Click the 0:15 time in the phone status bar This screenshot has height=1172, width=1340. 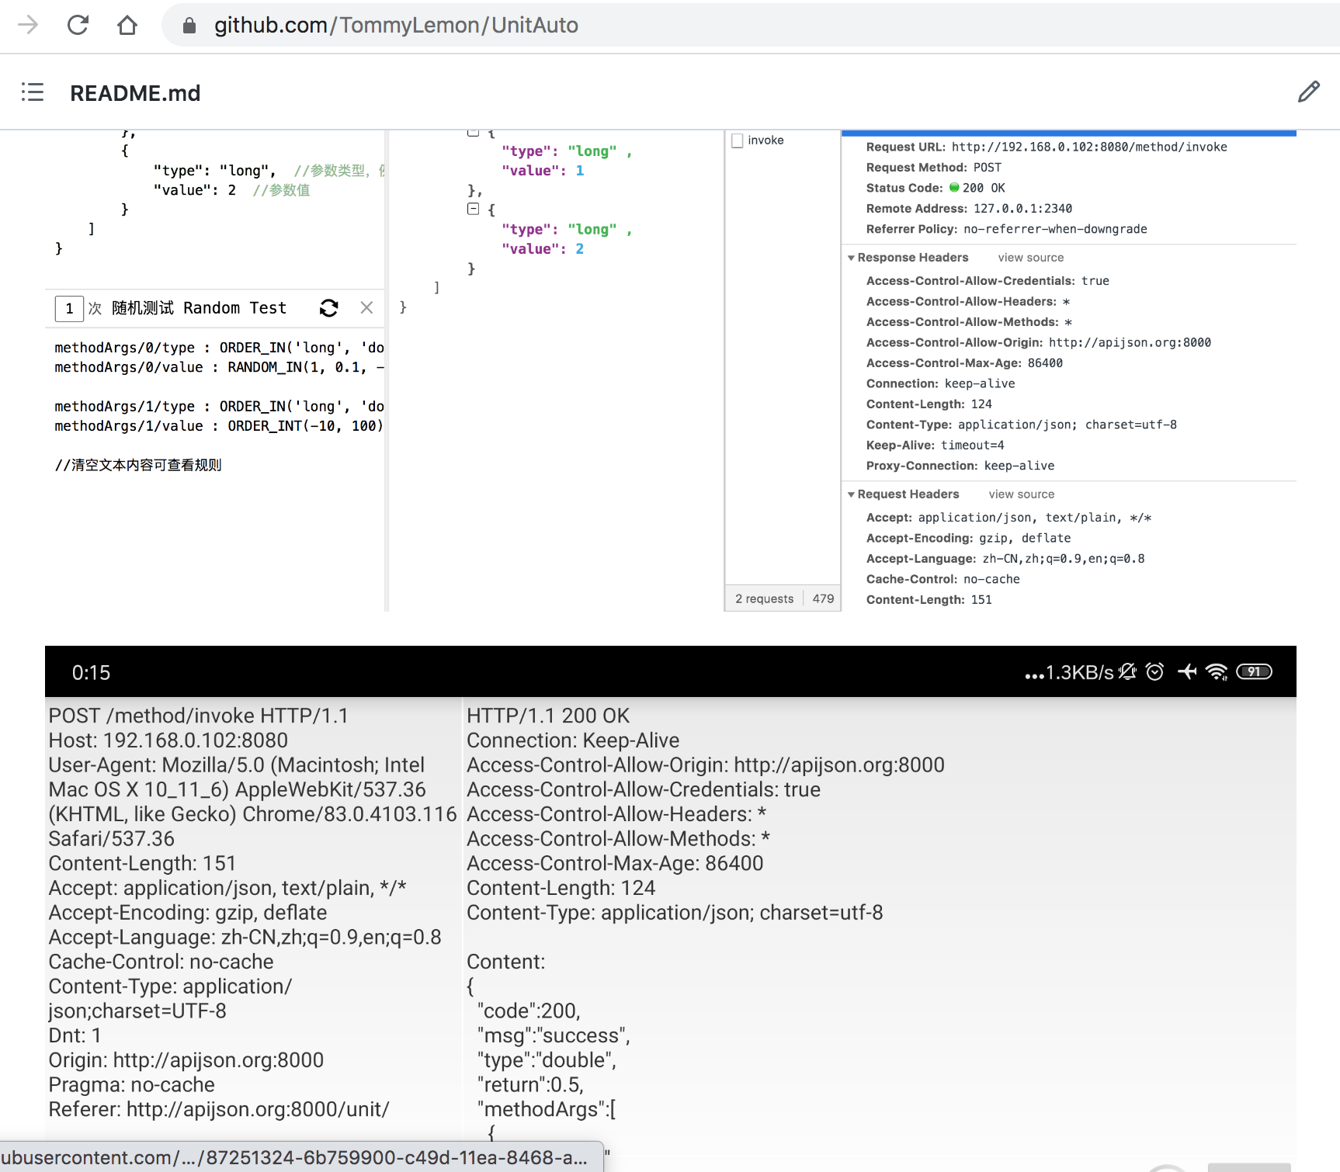click(91, 672)
